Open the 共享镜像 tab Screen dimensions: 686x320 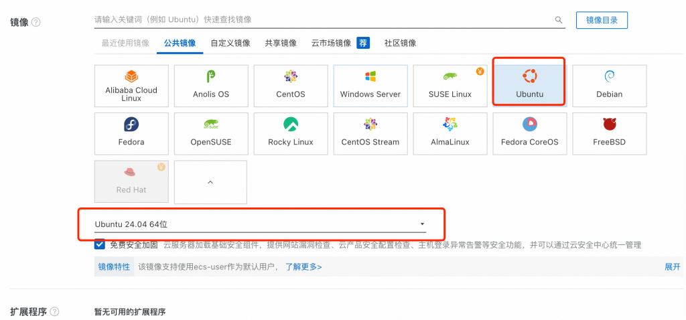(x=281, y=43)
